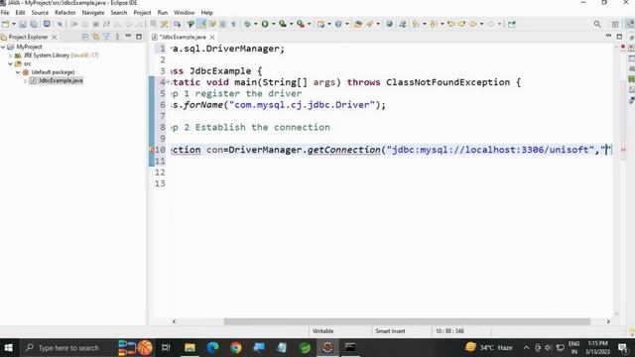This screenshot has width=635, height=357.
Task: Open dropdown next to Debug icon
Action: 256,24
